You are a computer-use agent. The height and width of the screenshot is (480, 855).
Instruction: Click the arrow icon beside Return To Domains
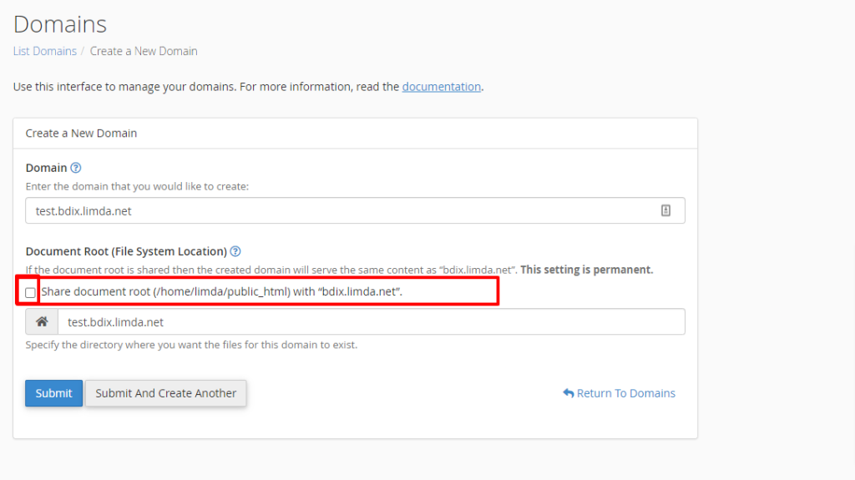coord(568,393)
